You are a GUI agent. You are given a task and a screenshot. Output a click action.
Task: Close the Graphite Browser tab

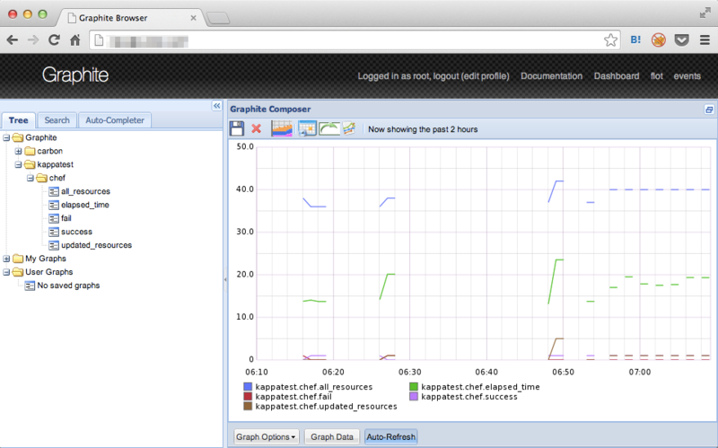193,18
